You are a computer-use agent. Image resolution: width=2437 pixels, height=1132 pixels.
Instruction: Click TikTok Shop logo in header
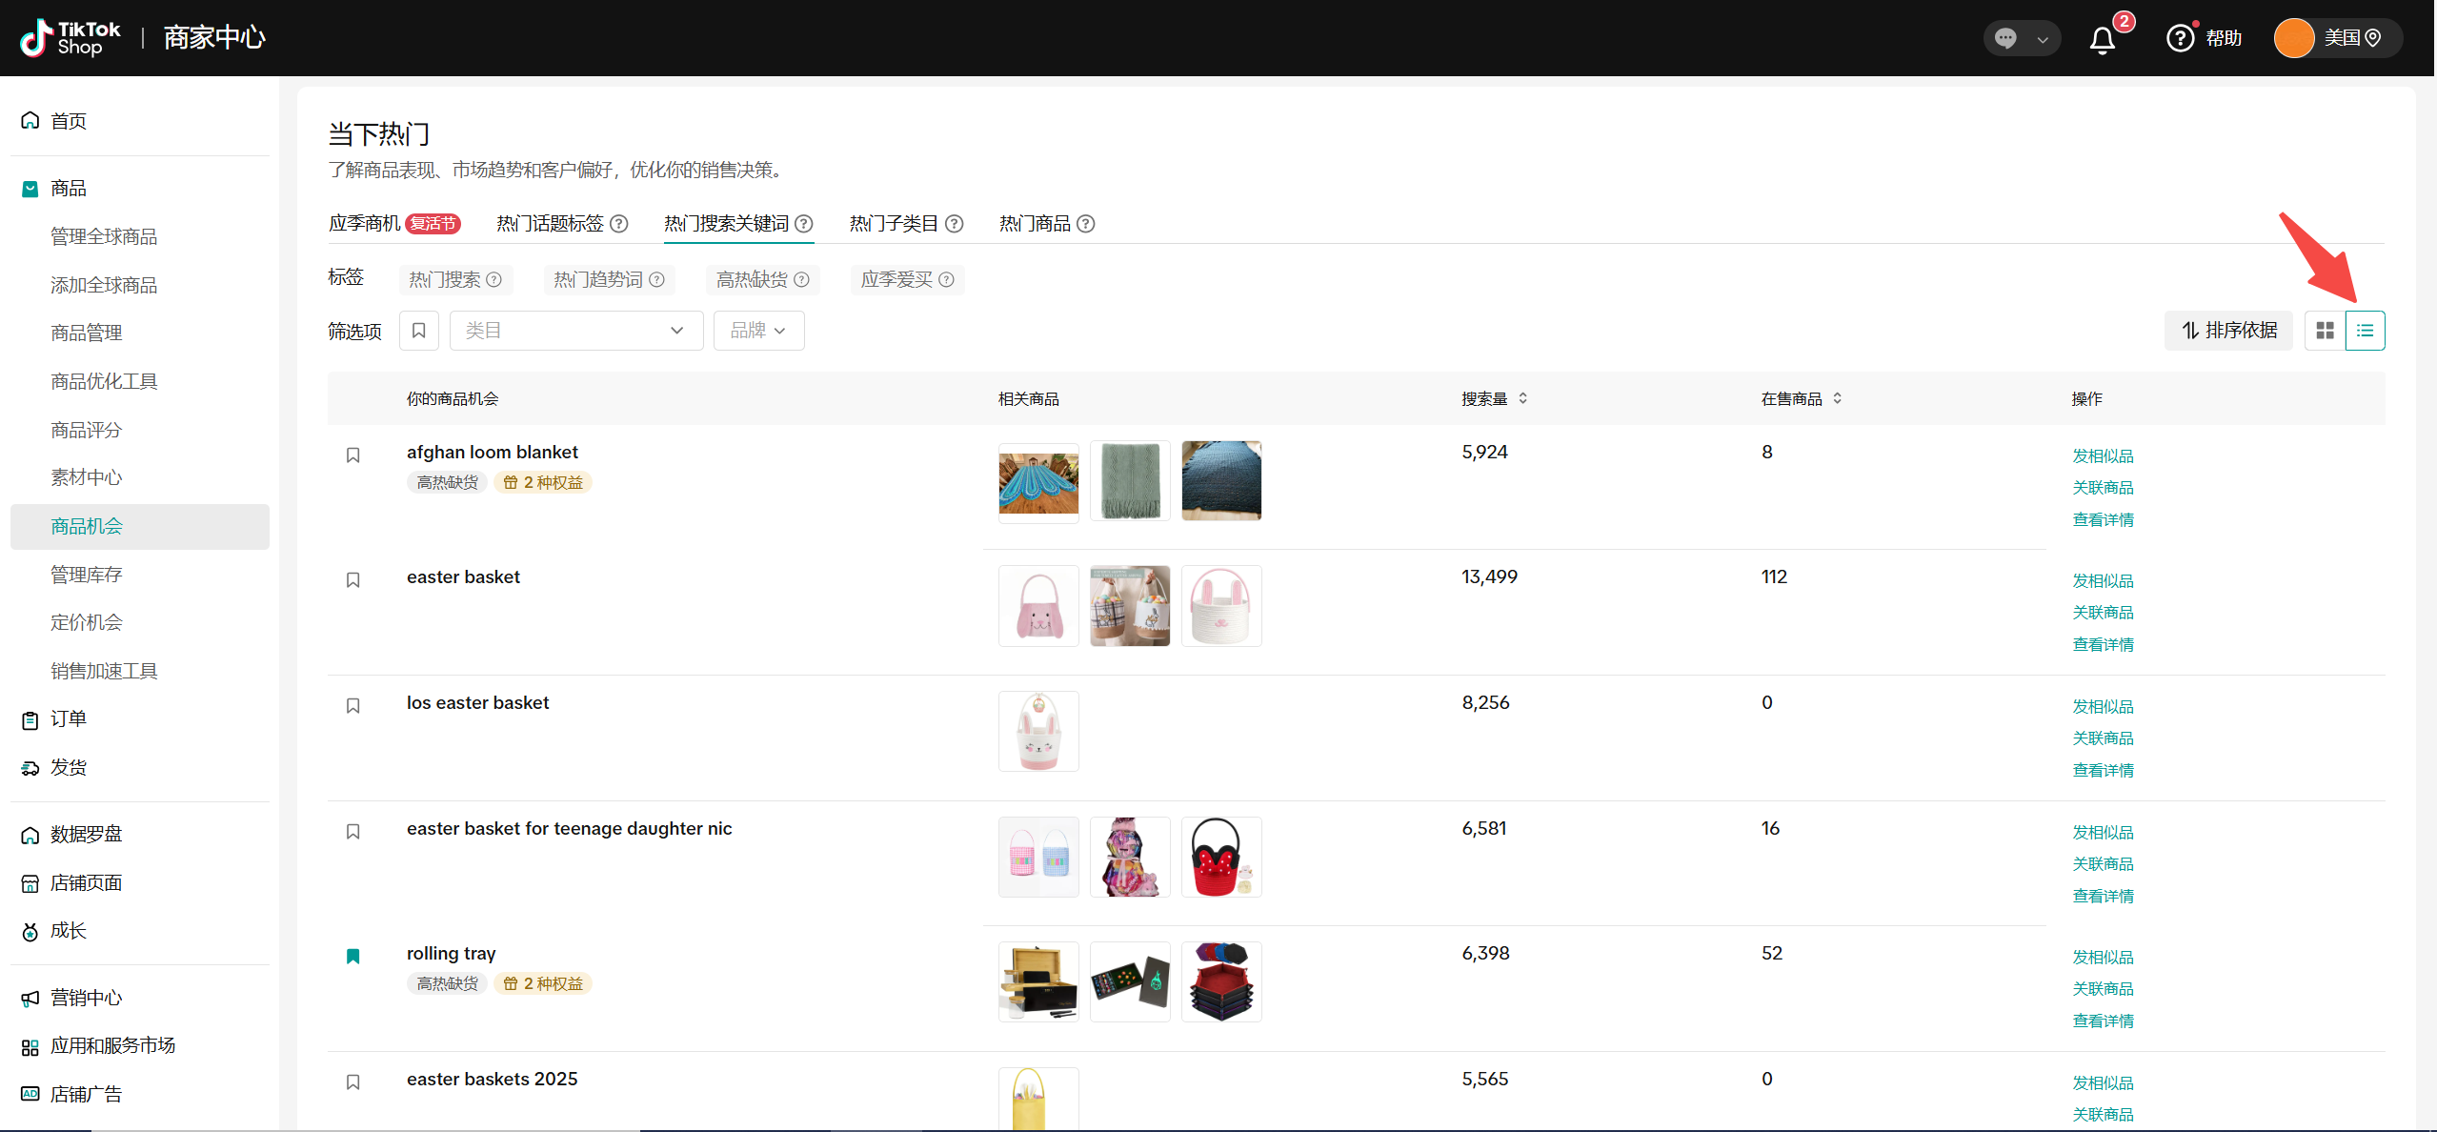[x=70, y=38]
